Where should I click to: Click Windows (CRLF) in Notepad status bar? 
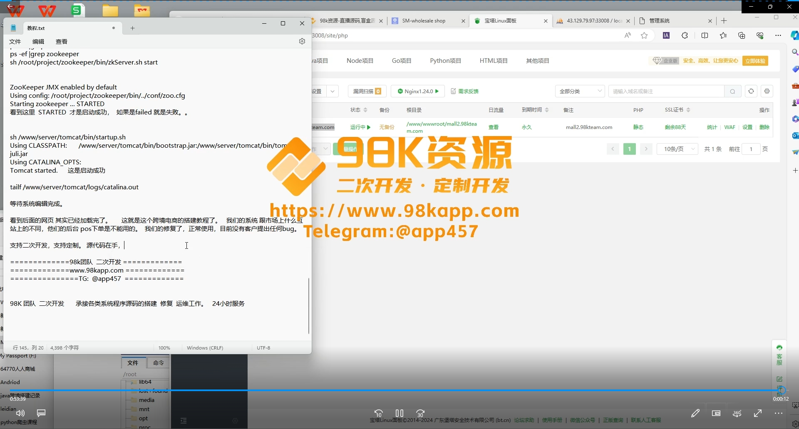[x=205, y=348]
